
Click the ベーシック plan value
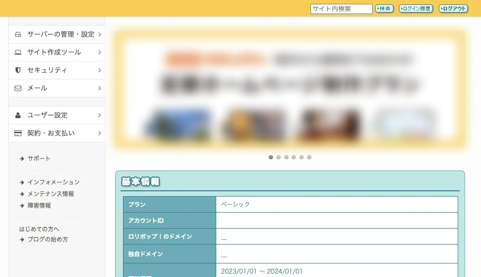point(235,204)
